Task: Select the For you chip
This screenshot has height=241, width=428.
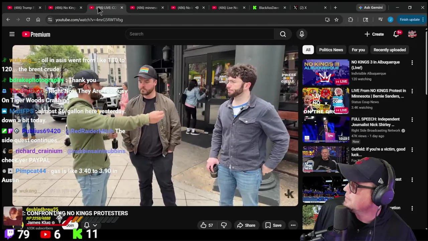Action: [x=358, y=50]
